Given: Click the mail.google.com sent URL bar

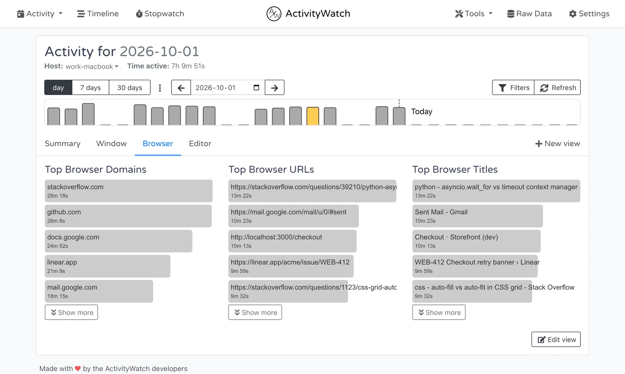Looking at the screenshot, I should pos(293,216).
